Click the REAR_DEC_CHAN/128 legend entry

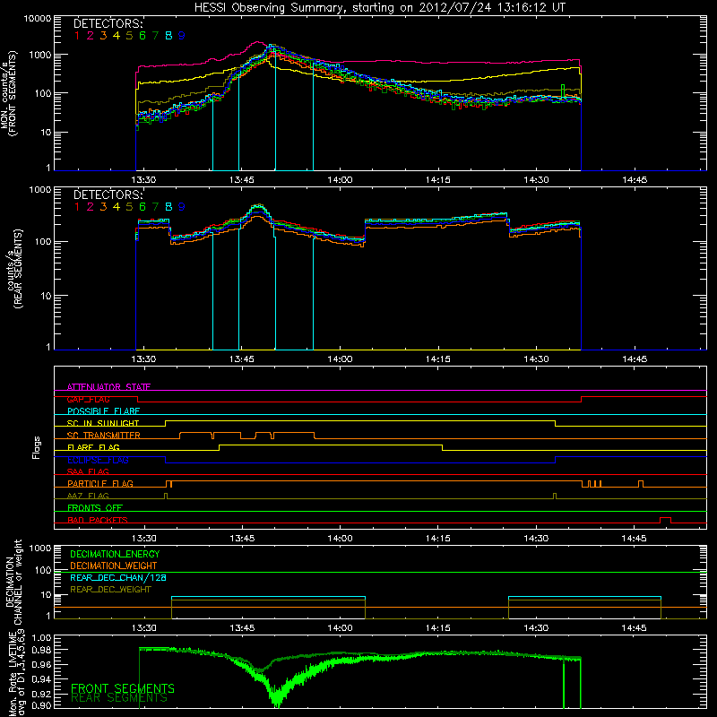(118, 577)
